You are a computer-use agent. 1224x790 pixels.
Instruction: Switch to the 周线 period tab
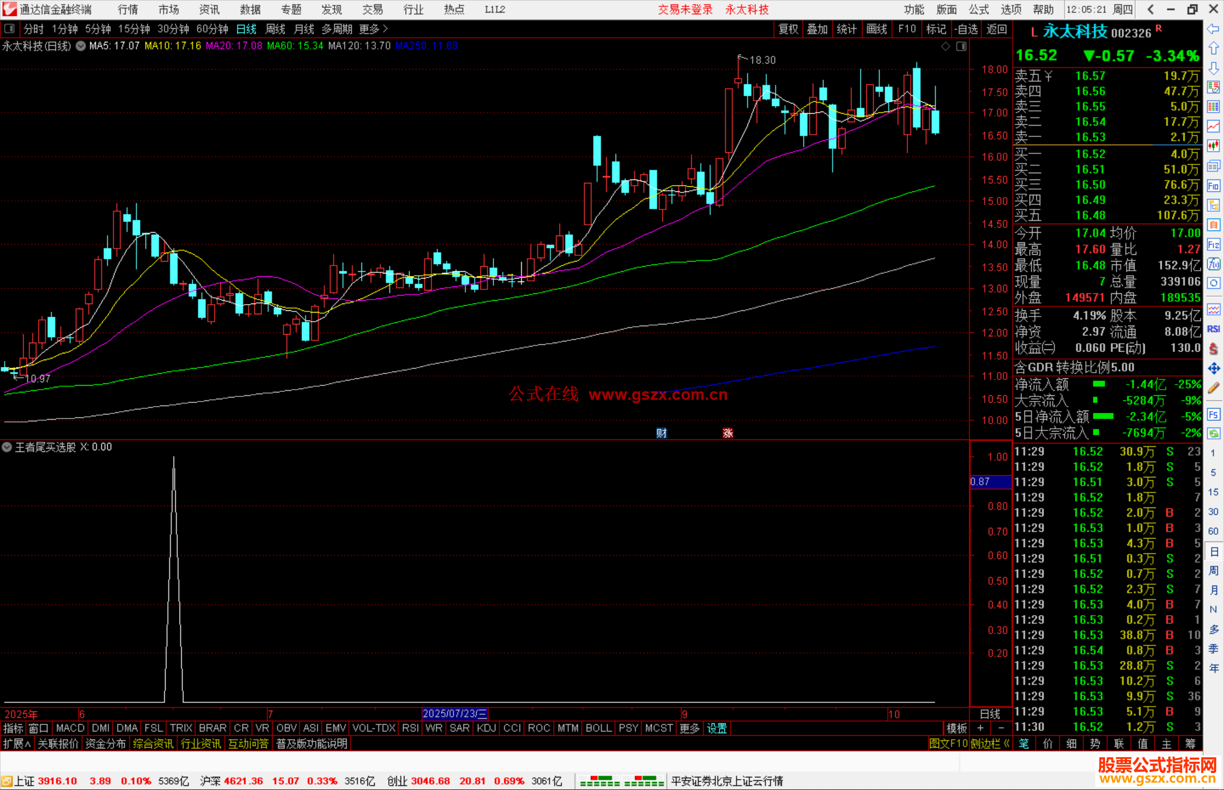click(275, 29)
